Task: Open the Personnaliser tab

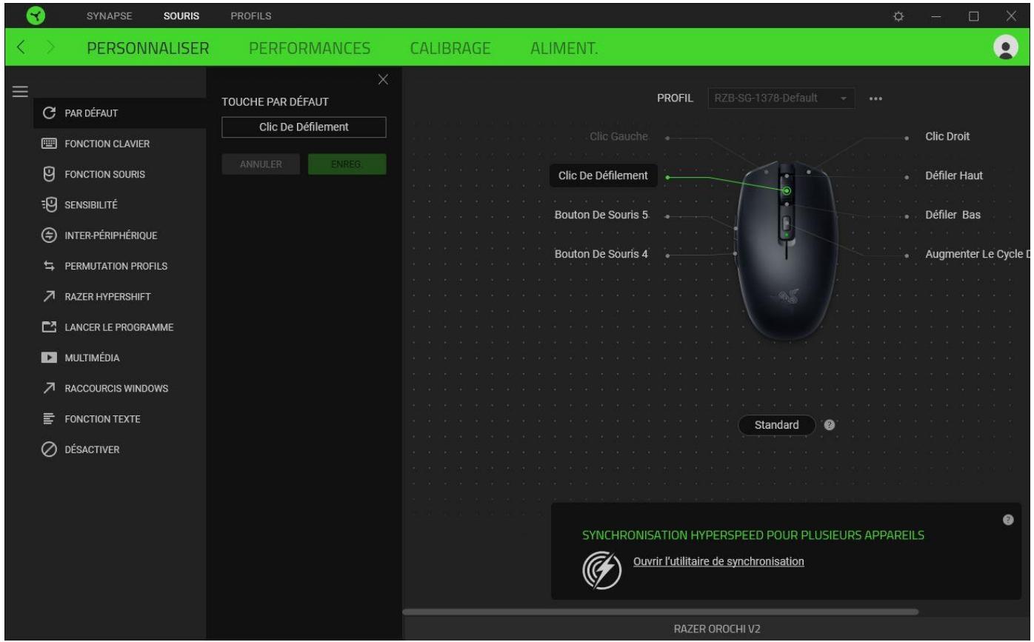Action: point(147,49)
